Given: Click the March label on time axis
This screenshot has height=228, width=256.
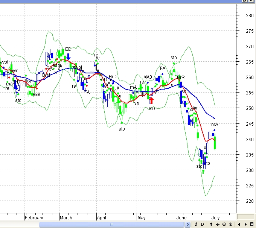Looking at the screenshot, I should 66,217.
